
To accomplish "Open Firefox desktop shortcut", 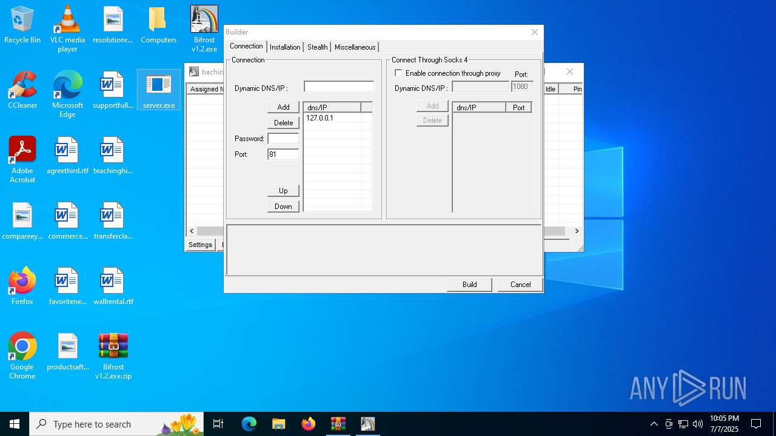I will point(22,287).
